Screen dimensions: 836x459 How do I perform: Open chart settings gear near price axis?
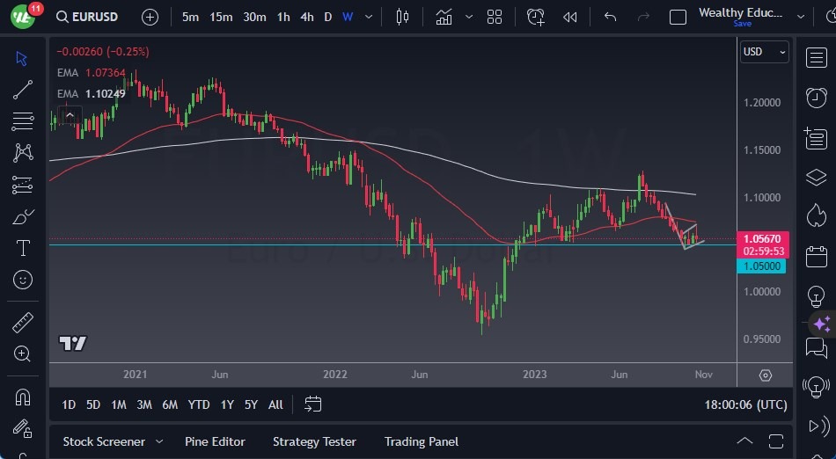tap(766, 375)
